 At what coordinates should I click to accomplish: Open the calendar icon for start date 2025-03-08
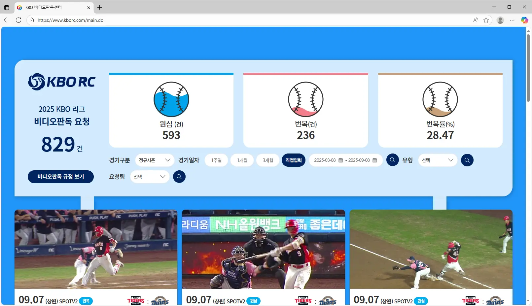click(340, 160)
